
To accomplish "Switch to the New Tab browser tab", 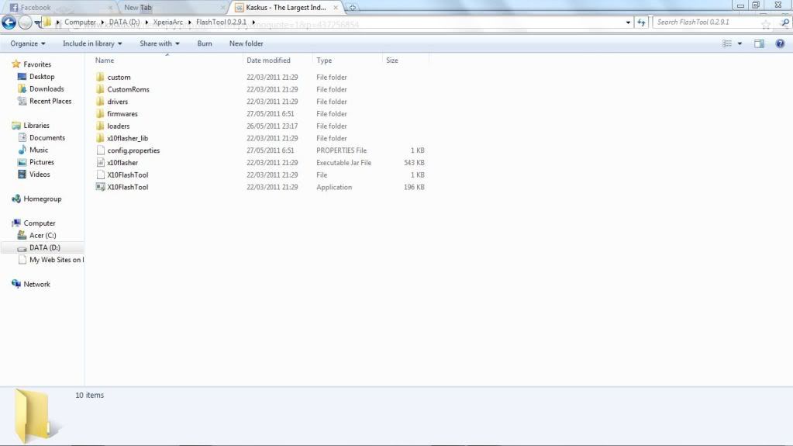I will tap(172, 8).
